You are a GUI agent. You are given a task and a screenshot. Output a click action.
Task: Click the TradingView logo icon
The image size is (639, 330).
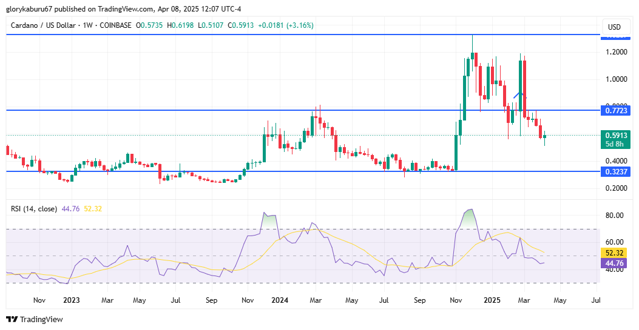[x=12, y=320]
